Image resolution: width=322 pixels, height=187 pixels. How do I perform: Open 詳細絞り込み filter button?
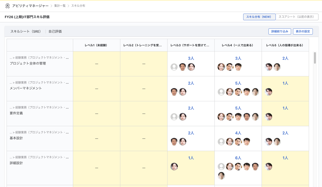click(x=280, y=31)
